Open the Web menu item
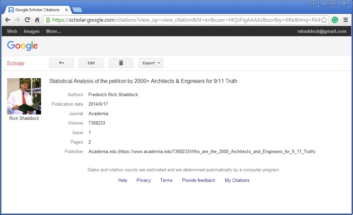The height and width of the screenshot is (215, 353). pyautogui.click(x=12, y=31)
